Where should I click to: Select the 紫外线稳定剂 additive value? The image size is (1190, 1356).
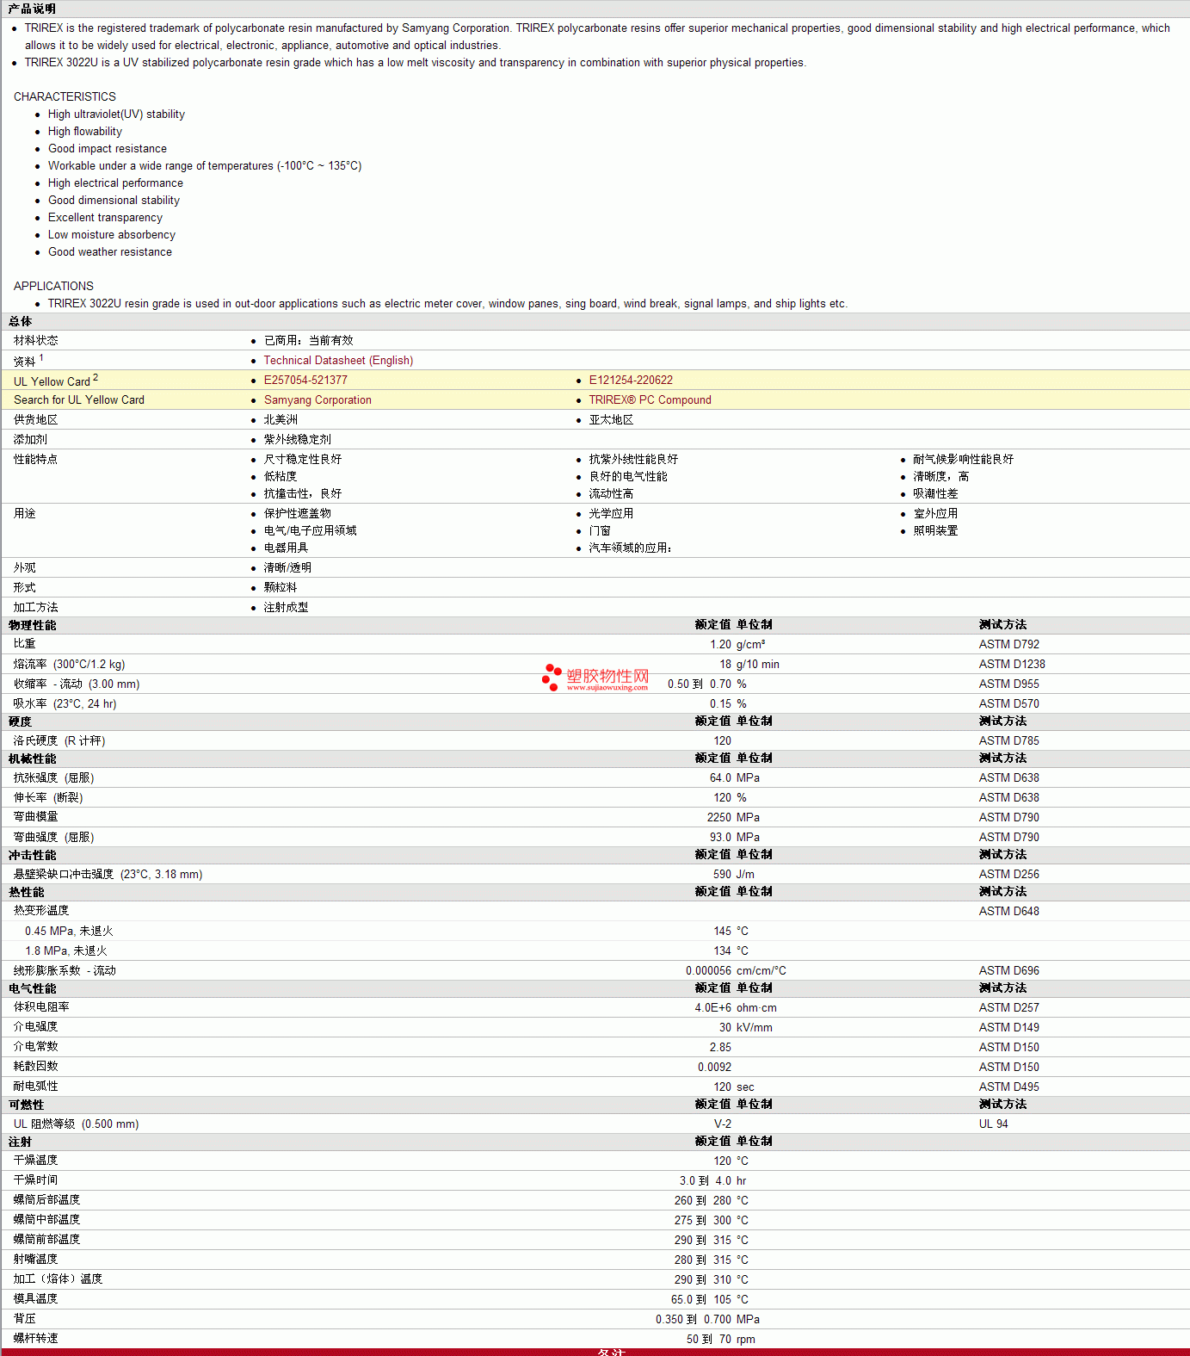pos(297,439)
